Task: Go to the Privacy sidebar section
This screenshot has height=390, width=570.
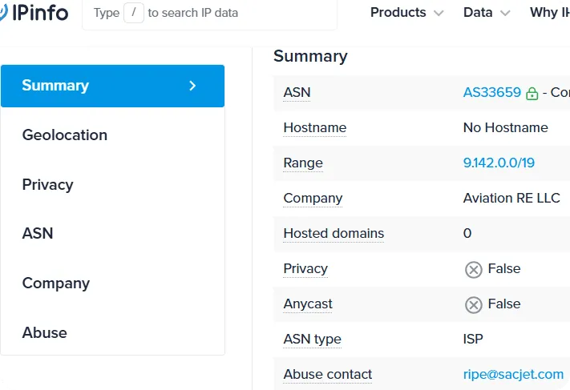Action: coord(47,184)
